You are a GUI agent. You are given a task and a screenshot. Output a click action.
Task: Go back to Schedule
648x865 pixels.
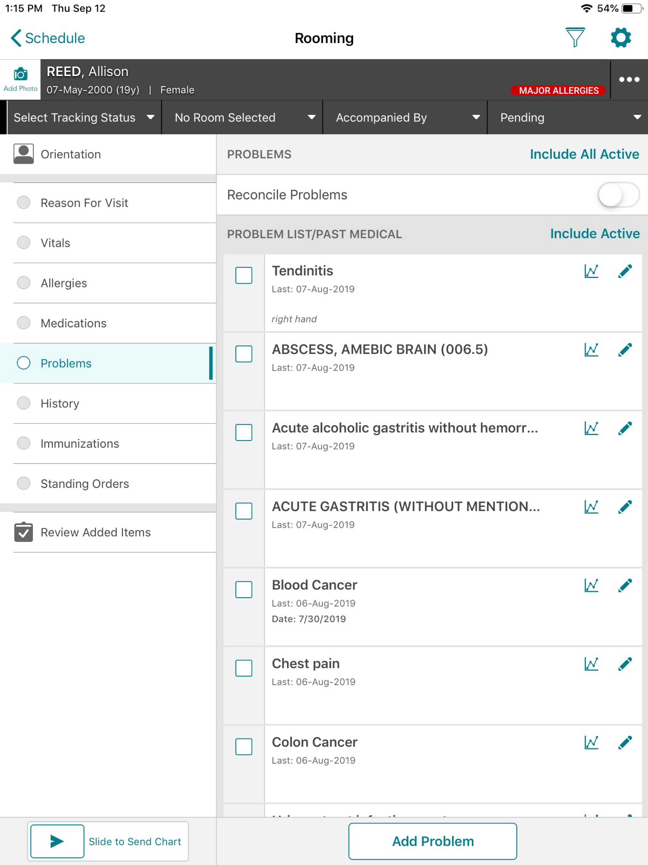(x=48, y=38)
